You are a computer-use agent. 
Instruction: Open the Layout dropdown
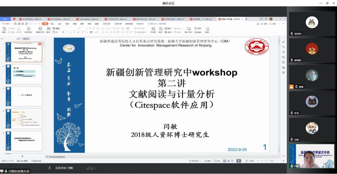point(49,32)
